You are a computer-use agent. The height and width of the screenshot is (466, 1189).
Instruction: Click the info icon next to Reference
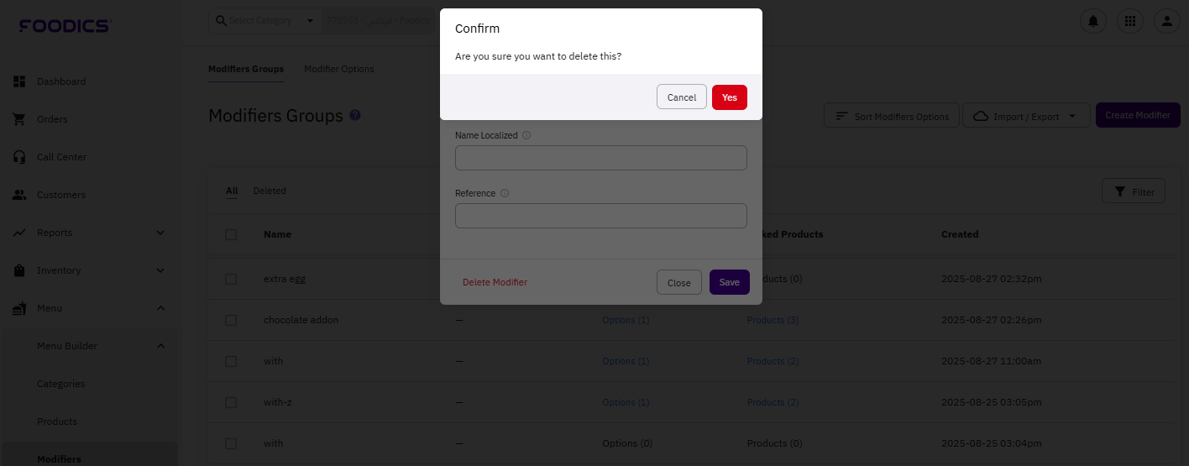tap(505, 193)
